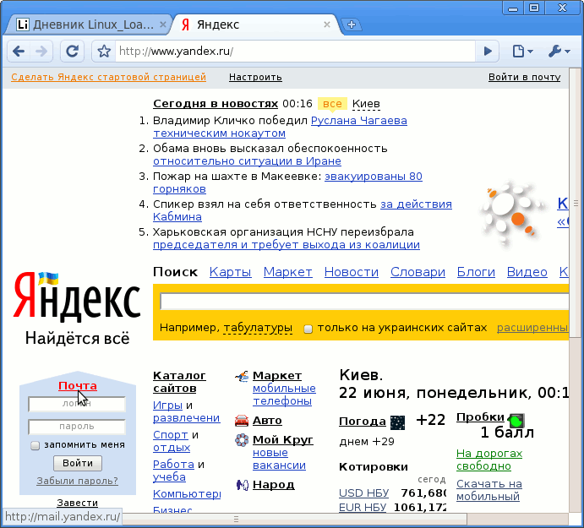Open 'новые вакансии' link
Screen dimensions: 584x528
click(280, 459)
